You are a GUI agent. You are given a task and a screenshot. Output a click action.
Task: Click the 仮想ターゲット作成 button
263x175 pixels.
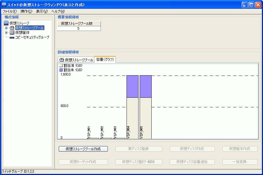coord(83,162)
